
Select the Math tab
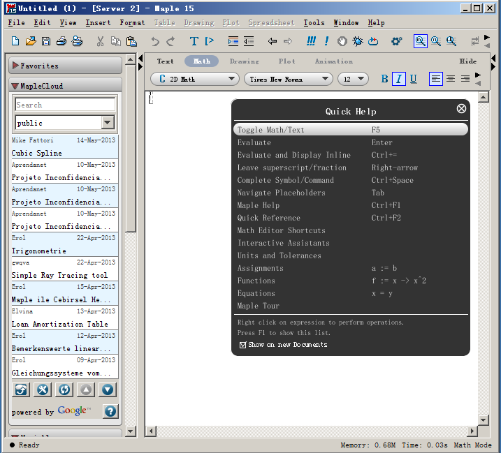[202, 61]
